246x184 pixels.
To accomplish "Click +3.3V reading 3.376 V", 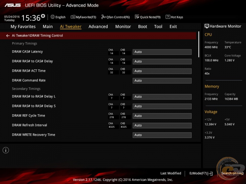I will click(209, 138).
